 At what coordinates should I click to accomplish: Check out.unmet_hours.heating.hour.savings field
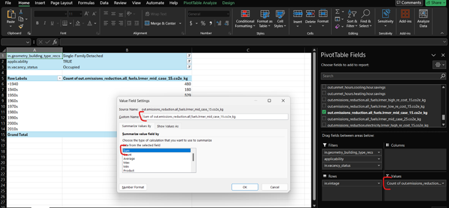pos(324,94)
